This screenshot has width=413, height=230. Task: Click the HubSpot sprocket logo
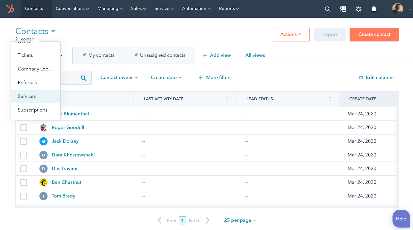10,9
